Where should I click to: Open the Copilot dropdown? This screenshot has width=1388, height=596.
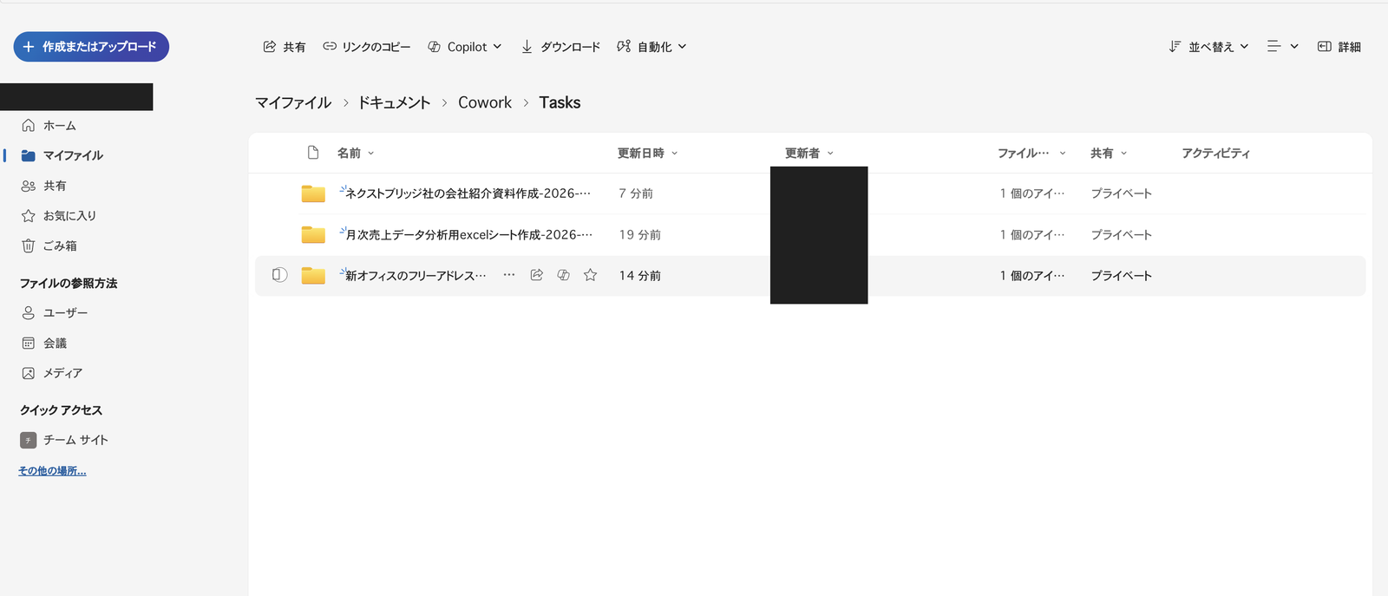pos(465,47)
